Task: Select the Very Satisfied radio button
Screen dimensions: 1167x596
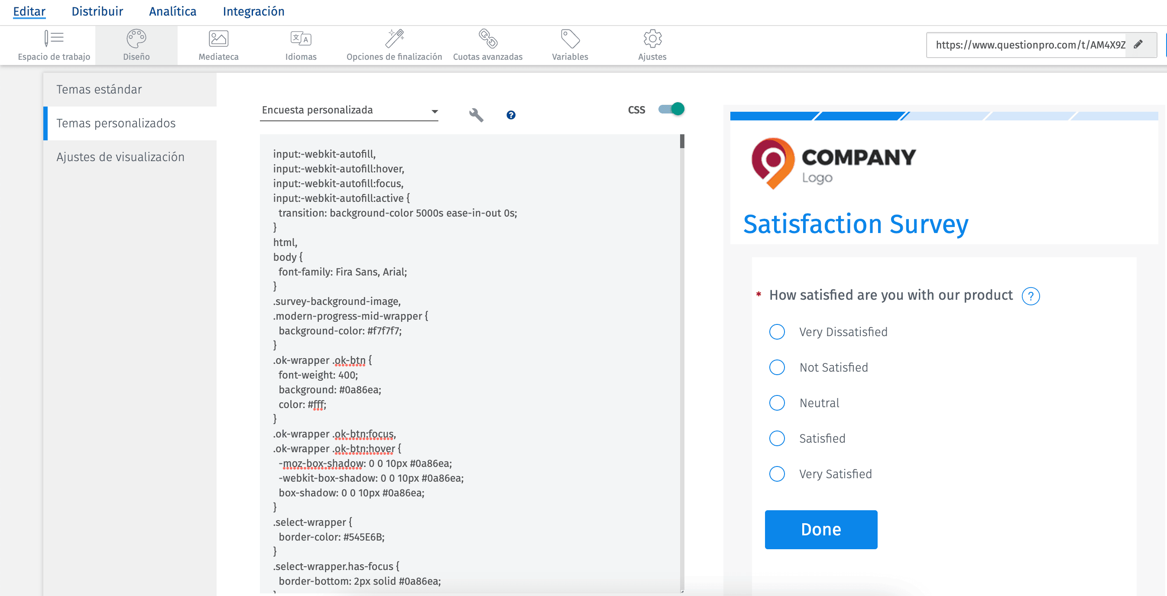Action: pos(777,473)
